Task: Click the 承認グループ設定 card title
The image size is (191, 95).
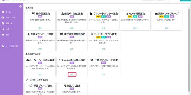Action: point(43,86)
